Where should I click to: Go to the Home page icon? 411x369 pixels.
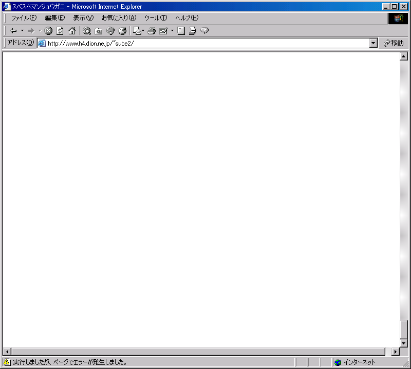[72, 31]
